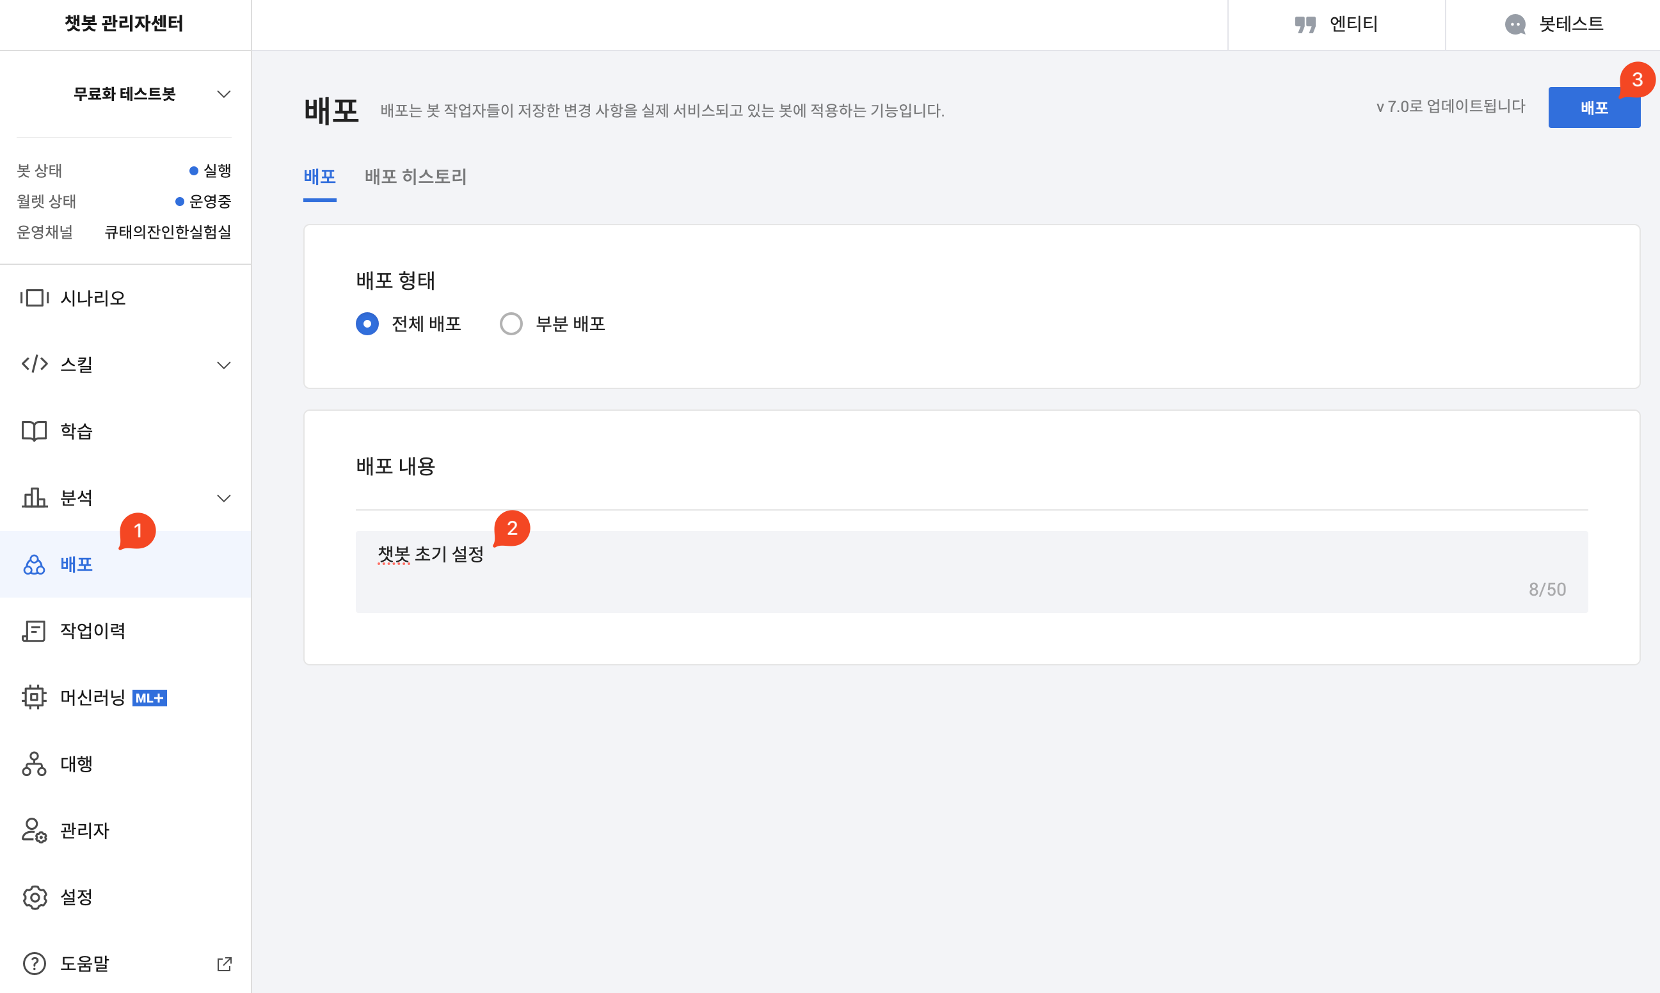Expand the 스킬 submenu chevron
Viewport: 1660px width, 993px height.
(x=223, y=365)
